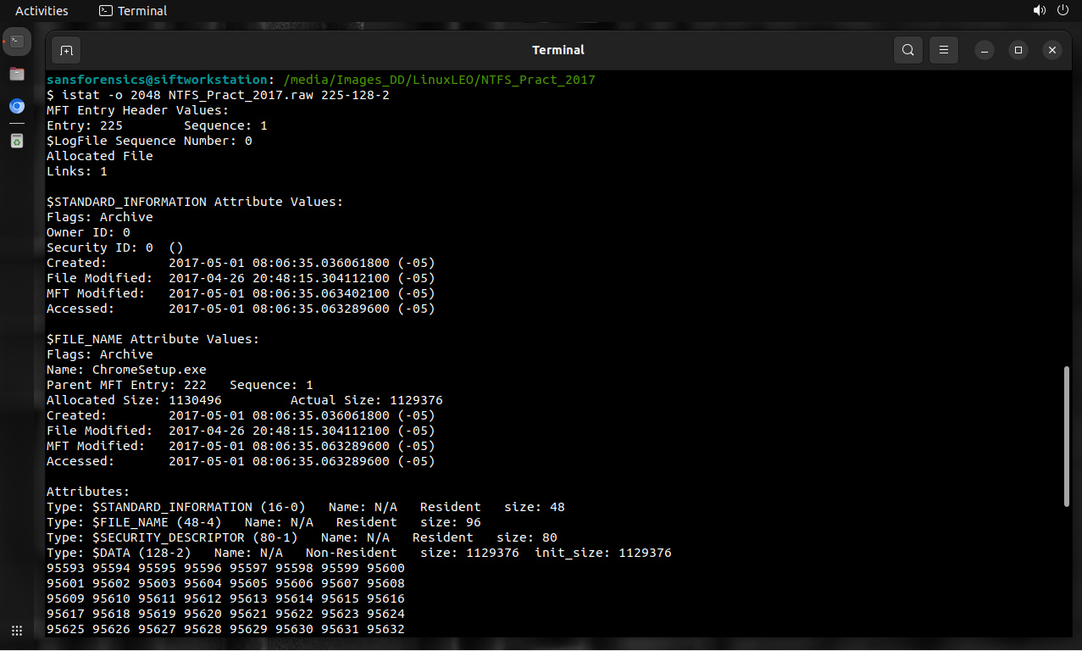The width and height of the screenshot is (1082, 651).
Task: Select the Terminal icon in the dock
Action: click(x=17, y=41)
